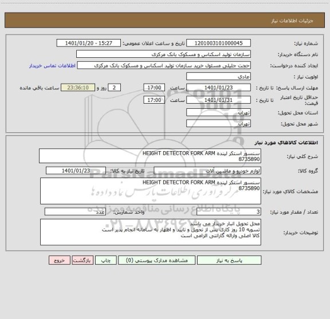The height and width of the screenshot is (319, 330).
Task: Click response deadline date 1401/01/23
Action: [x=218, y=88]
